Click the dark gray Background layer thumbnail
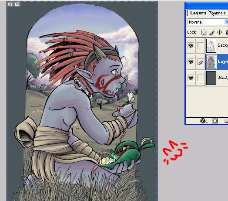 211,78
